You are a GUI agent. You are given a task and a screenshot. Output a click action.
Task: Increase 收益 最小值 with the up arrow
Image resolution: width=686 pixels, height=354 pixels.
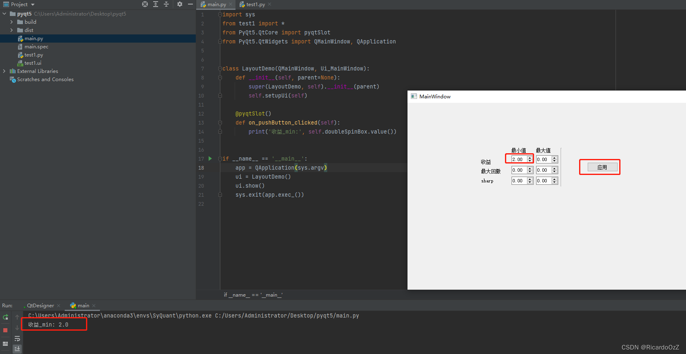(530, 158)
